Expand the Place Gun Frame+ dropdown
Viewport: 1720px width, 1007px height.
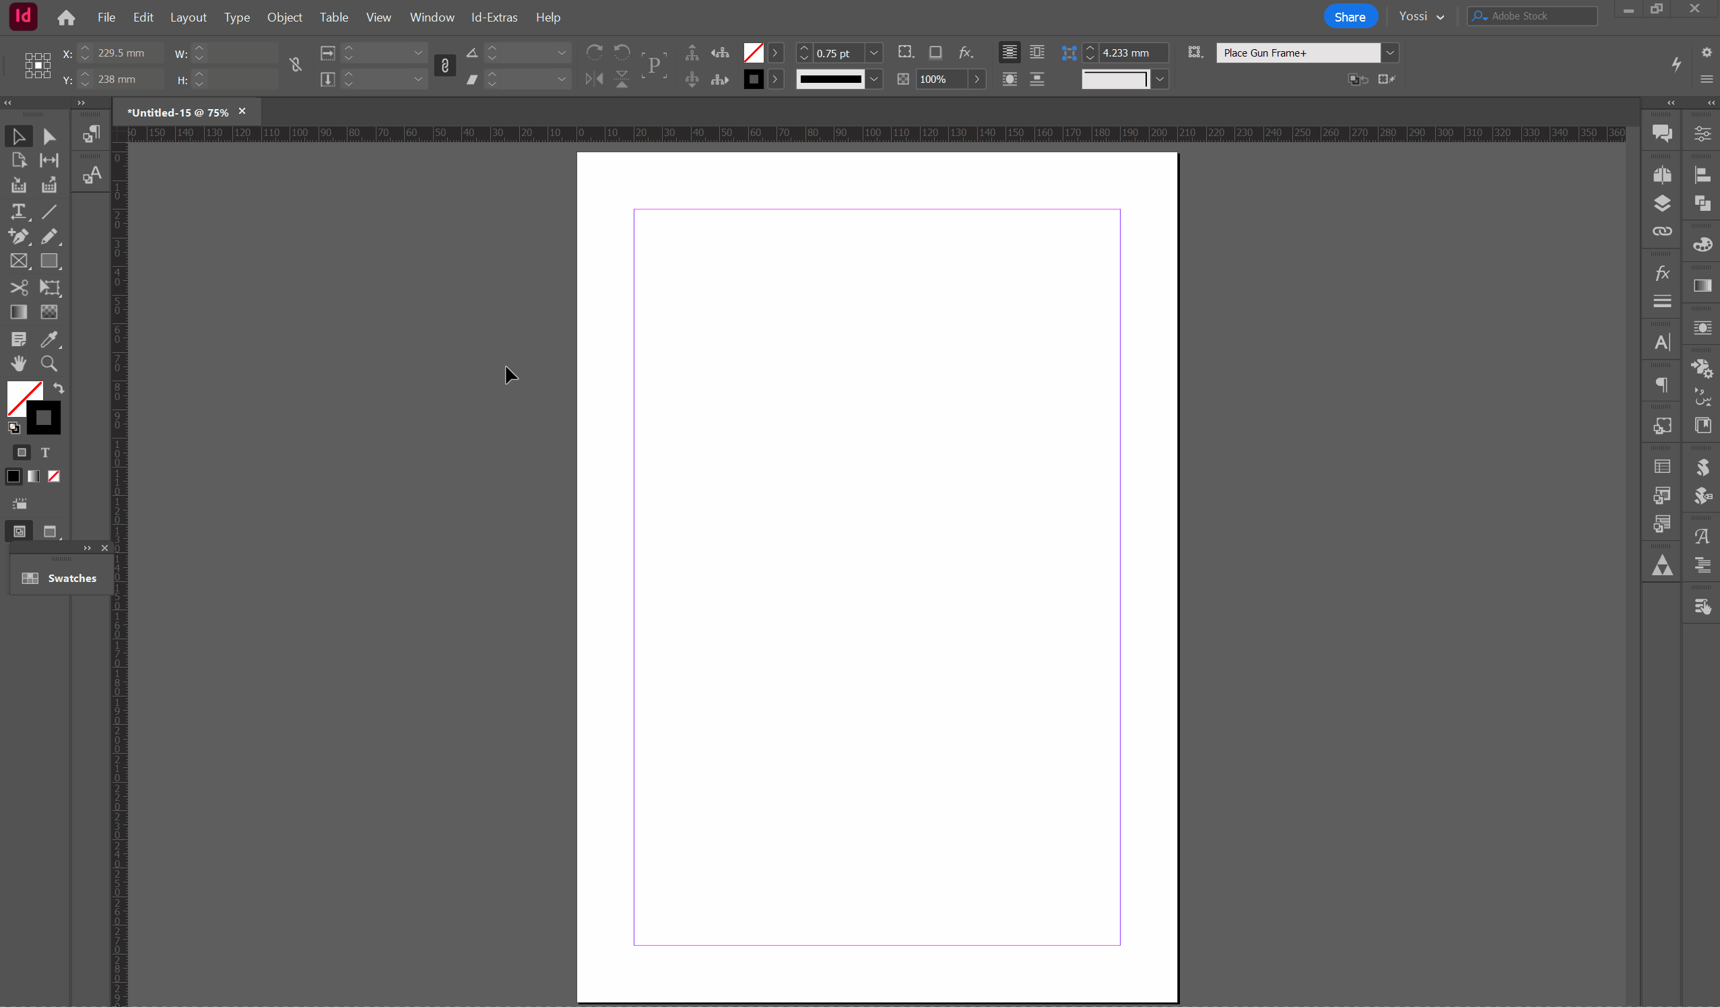(x=1389, y=53)
